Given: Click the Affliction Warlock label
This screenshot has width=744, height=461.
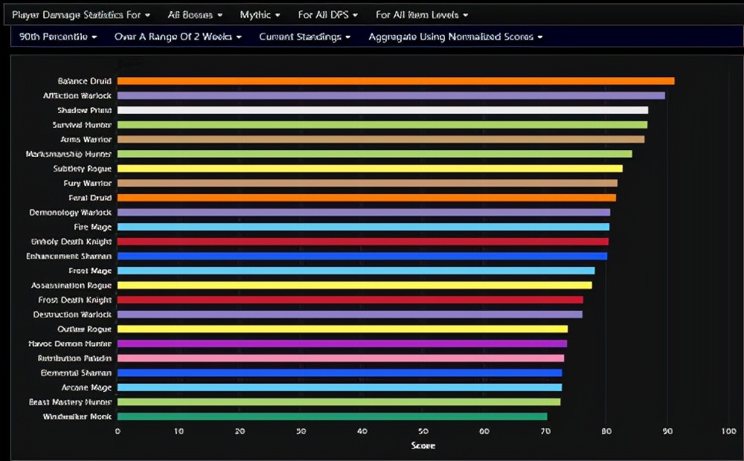Looking at the screenshot, I should point(77,96).
